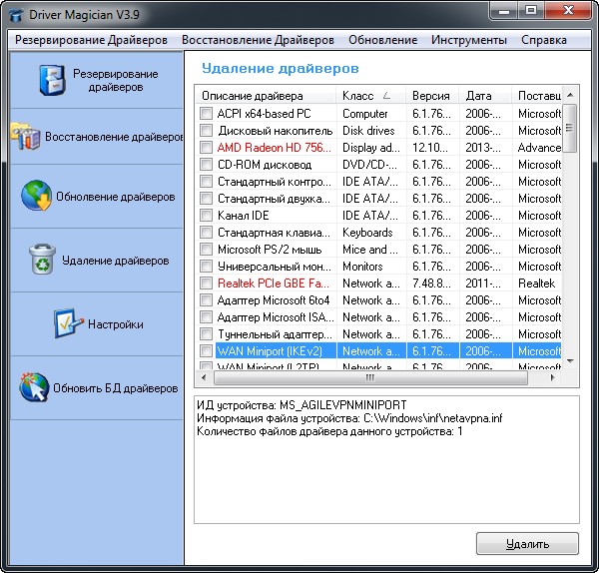Sort by Поставщик column header

(537, 96)
